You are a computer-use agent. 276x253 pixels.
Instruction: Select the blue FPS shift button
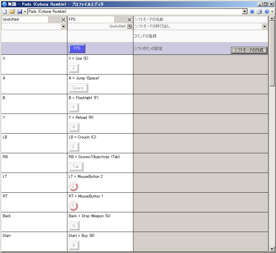tap(77, 48)
